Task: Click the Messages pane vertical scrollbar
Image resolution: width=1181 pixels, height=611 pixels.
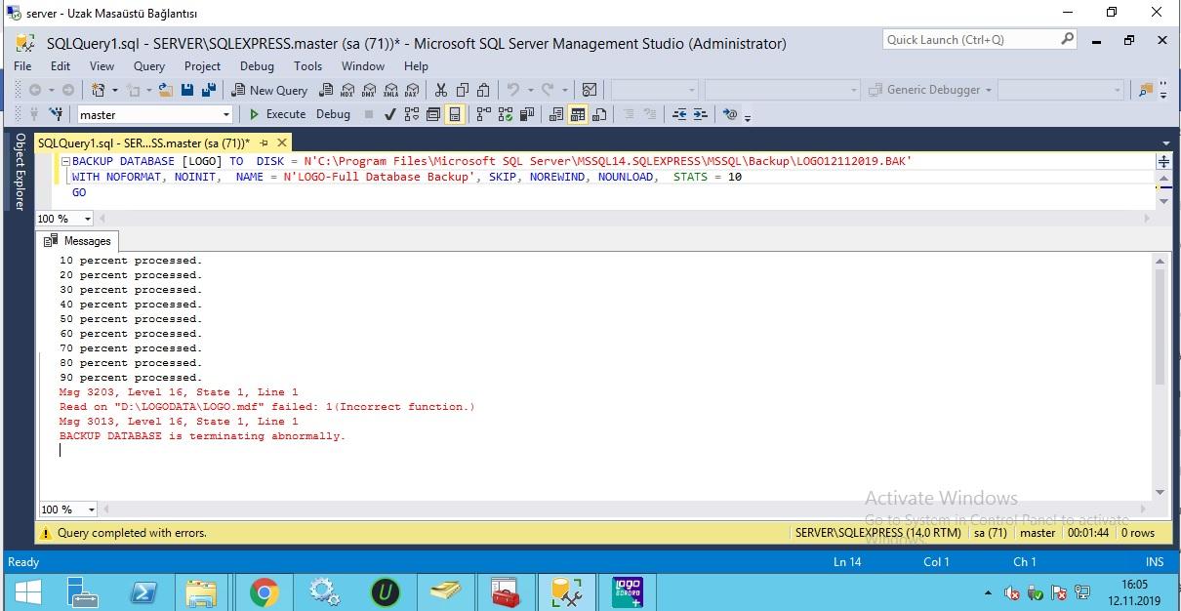Action: click(1160, 376)
